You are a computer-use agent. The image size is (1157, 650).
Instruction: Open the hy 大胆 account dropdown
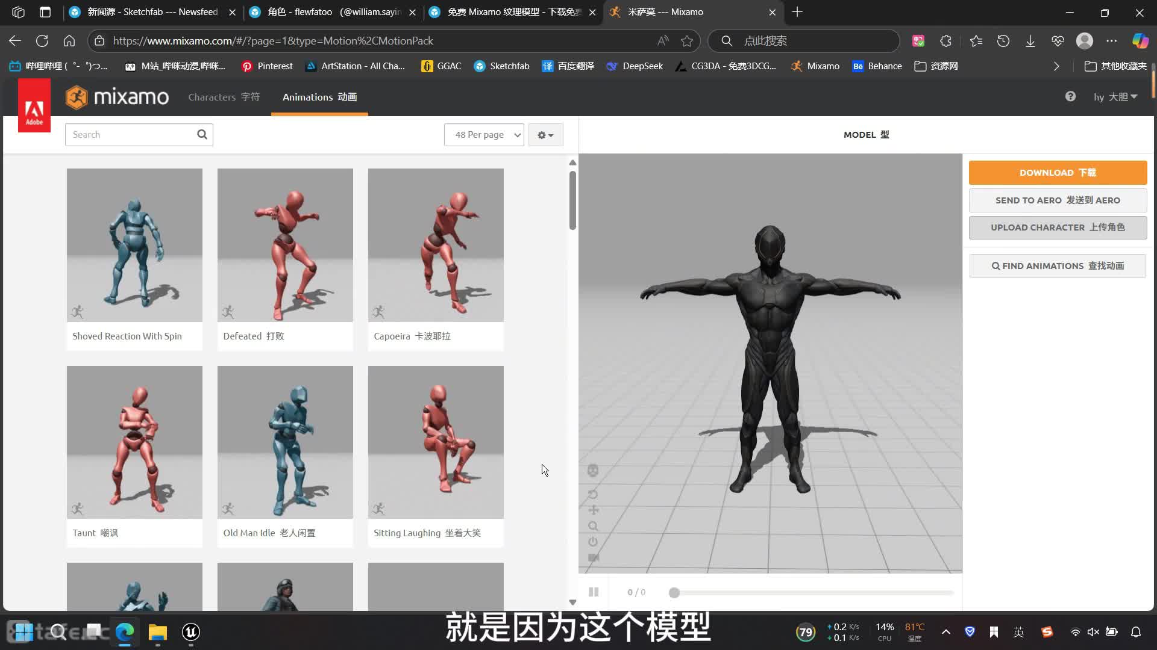click(x=1115, y=97)
